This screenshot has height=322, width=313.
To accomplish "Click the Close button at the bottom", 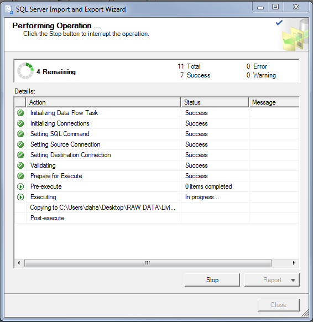I will tap(279, 305).
